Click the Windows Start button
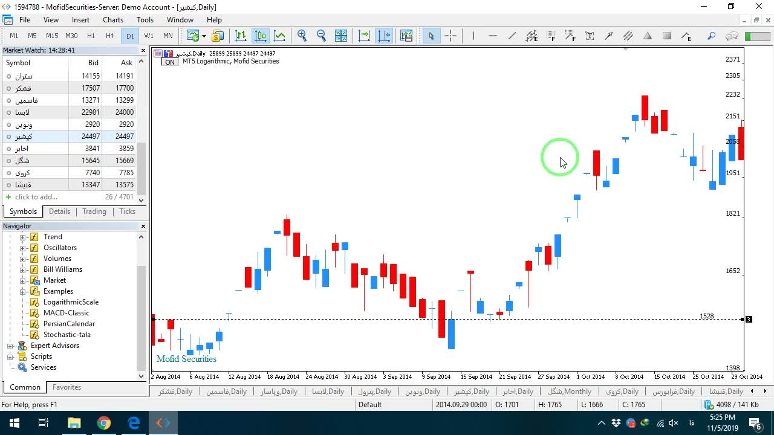This screenshot has width=774, height=435. click(15, 423)
